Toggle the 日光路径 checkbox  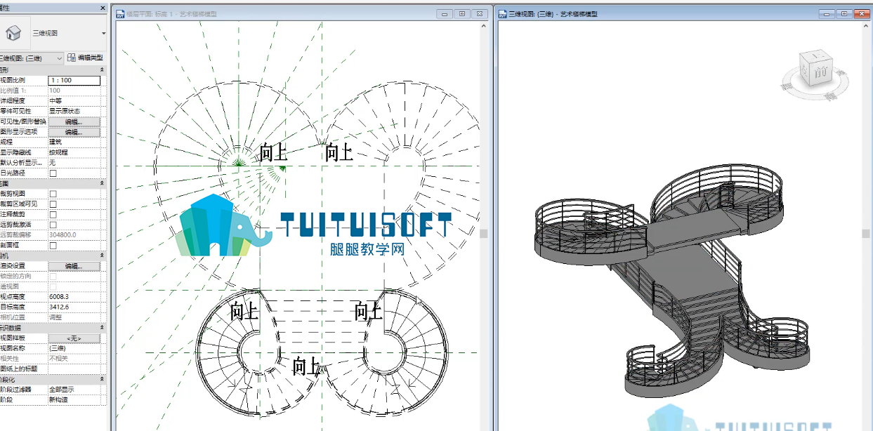pyautogui.click(x=53, y=173)
